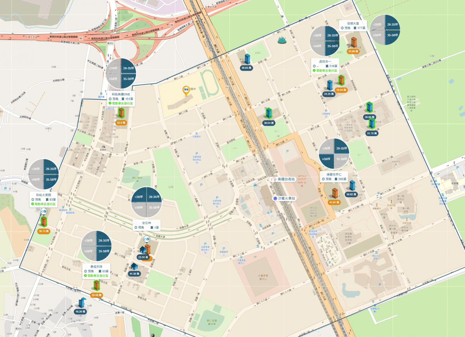Select ≥50坪 segment in pie above 285筆 card
Screen dimensions: 465x337
(326, 161)
